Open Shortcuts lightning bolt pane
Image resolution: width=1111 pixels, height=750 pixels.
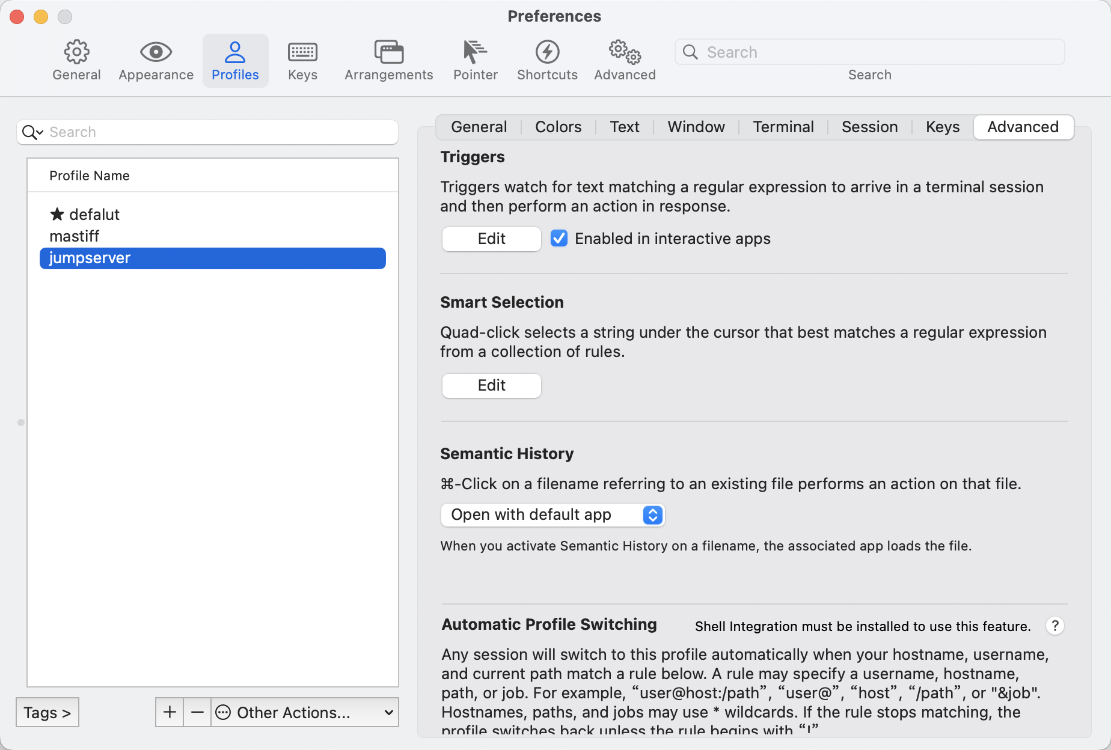point(547,60)
